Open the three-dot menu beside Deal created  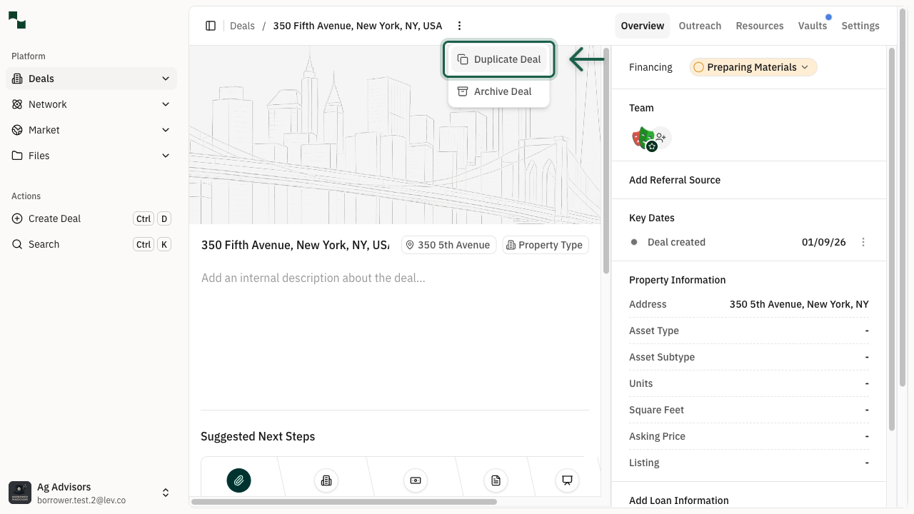(863, 242)
